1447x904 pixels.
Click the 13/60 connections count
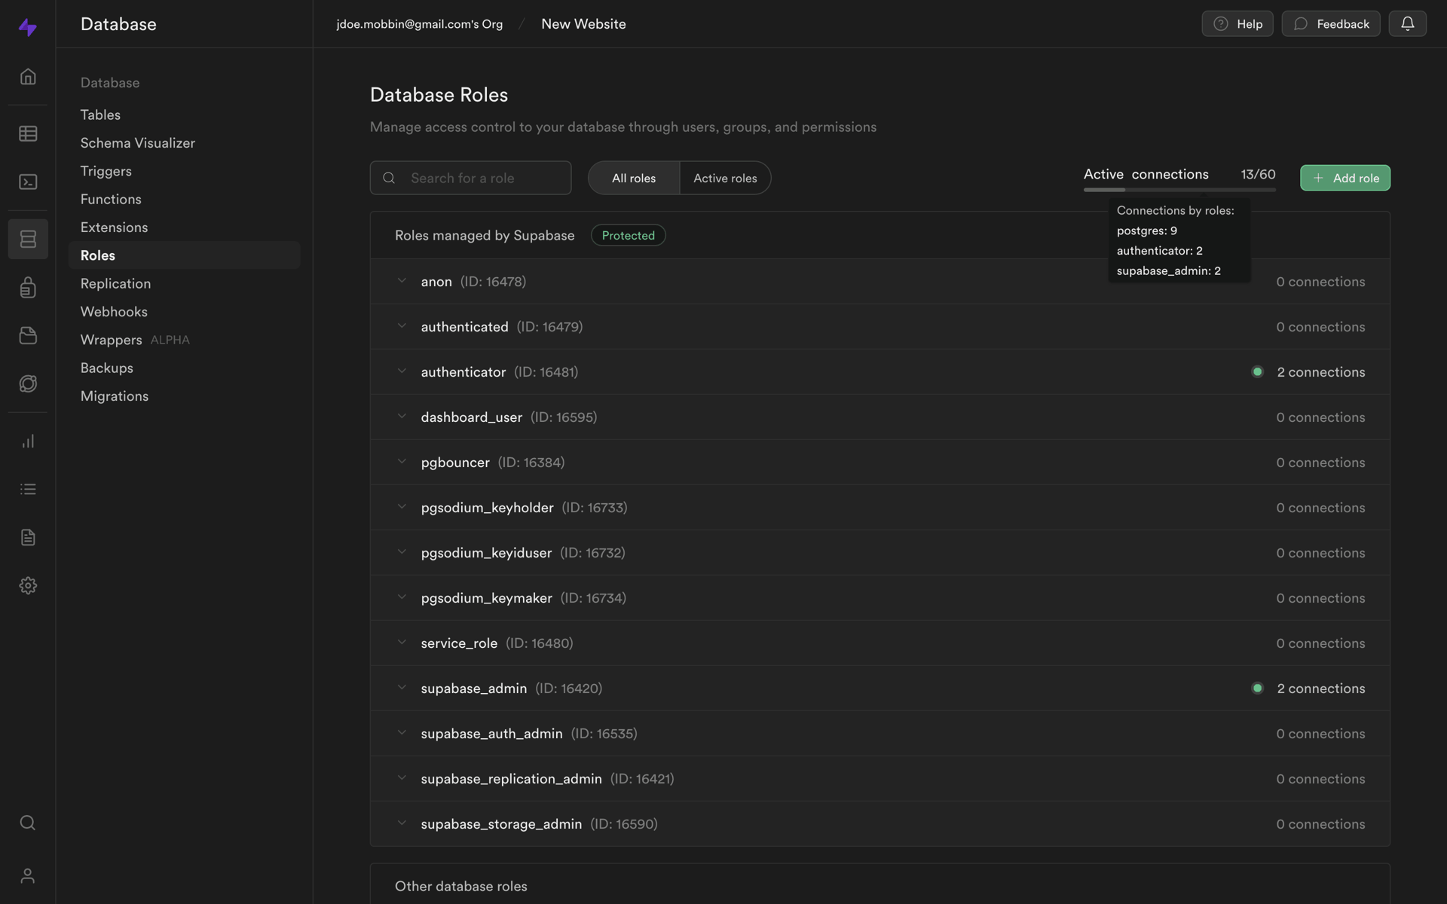coord(1258,174)
